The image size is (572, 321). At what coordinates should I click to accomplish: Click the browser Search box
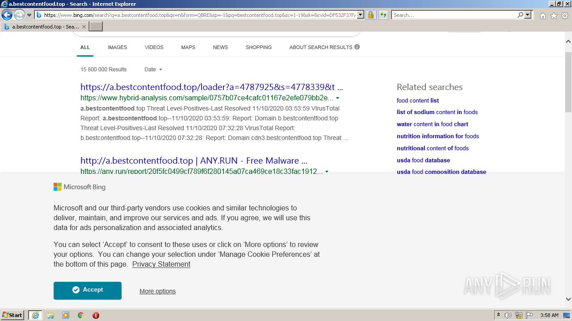454,15
